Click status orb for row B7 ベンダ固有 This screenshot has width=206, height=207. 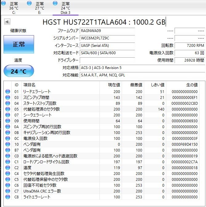tap(8, 150)
